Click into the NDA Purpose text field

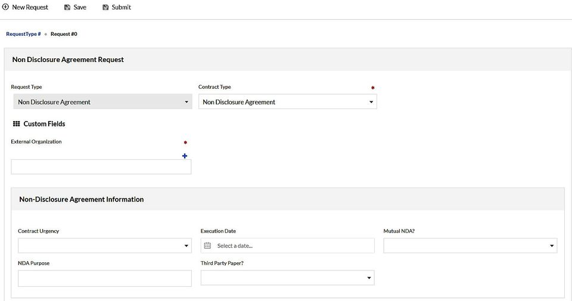105,278
